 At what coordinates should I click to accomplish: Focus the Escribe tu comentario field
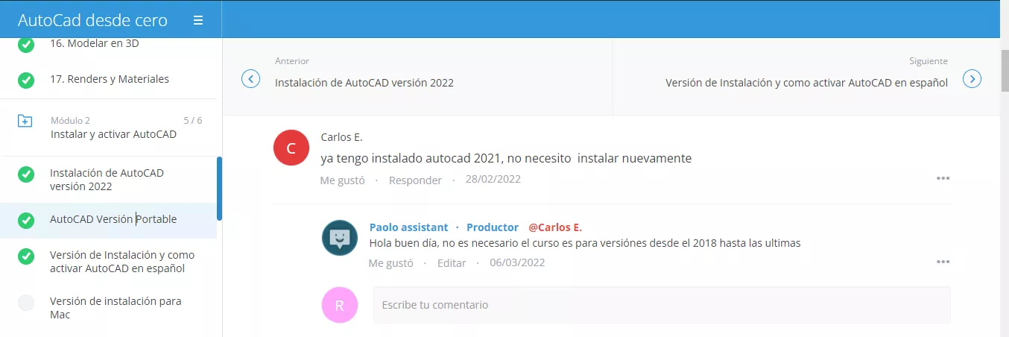pos(662,305)
